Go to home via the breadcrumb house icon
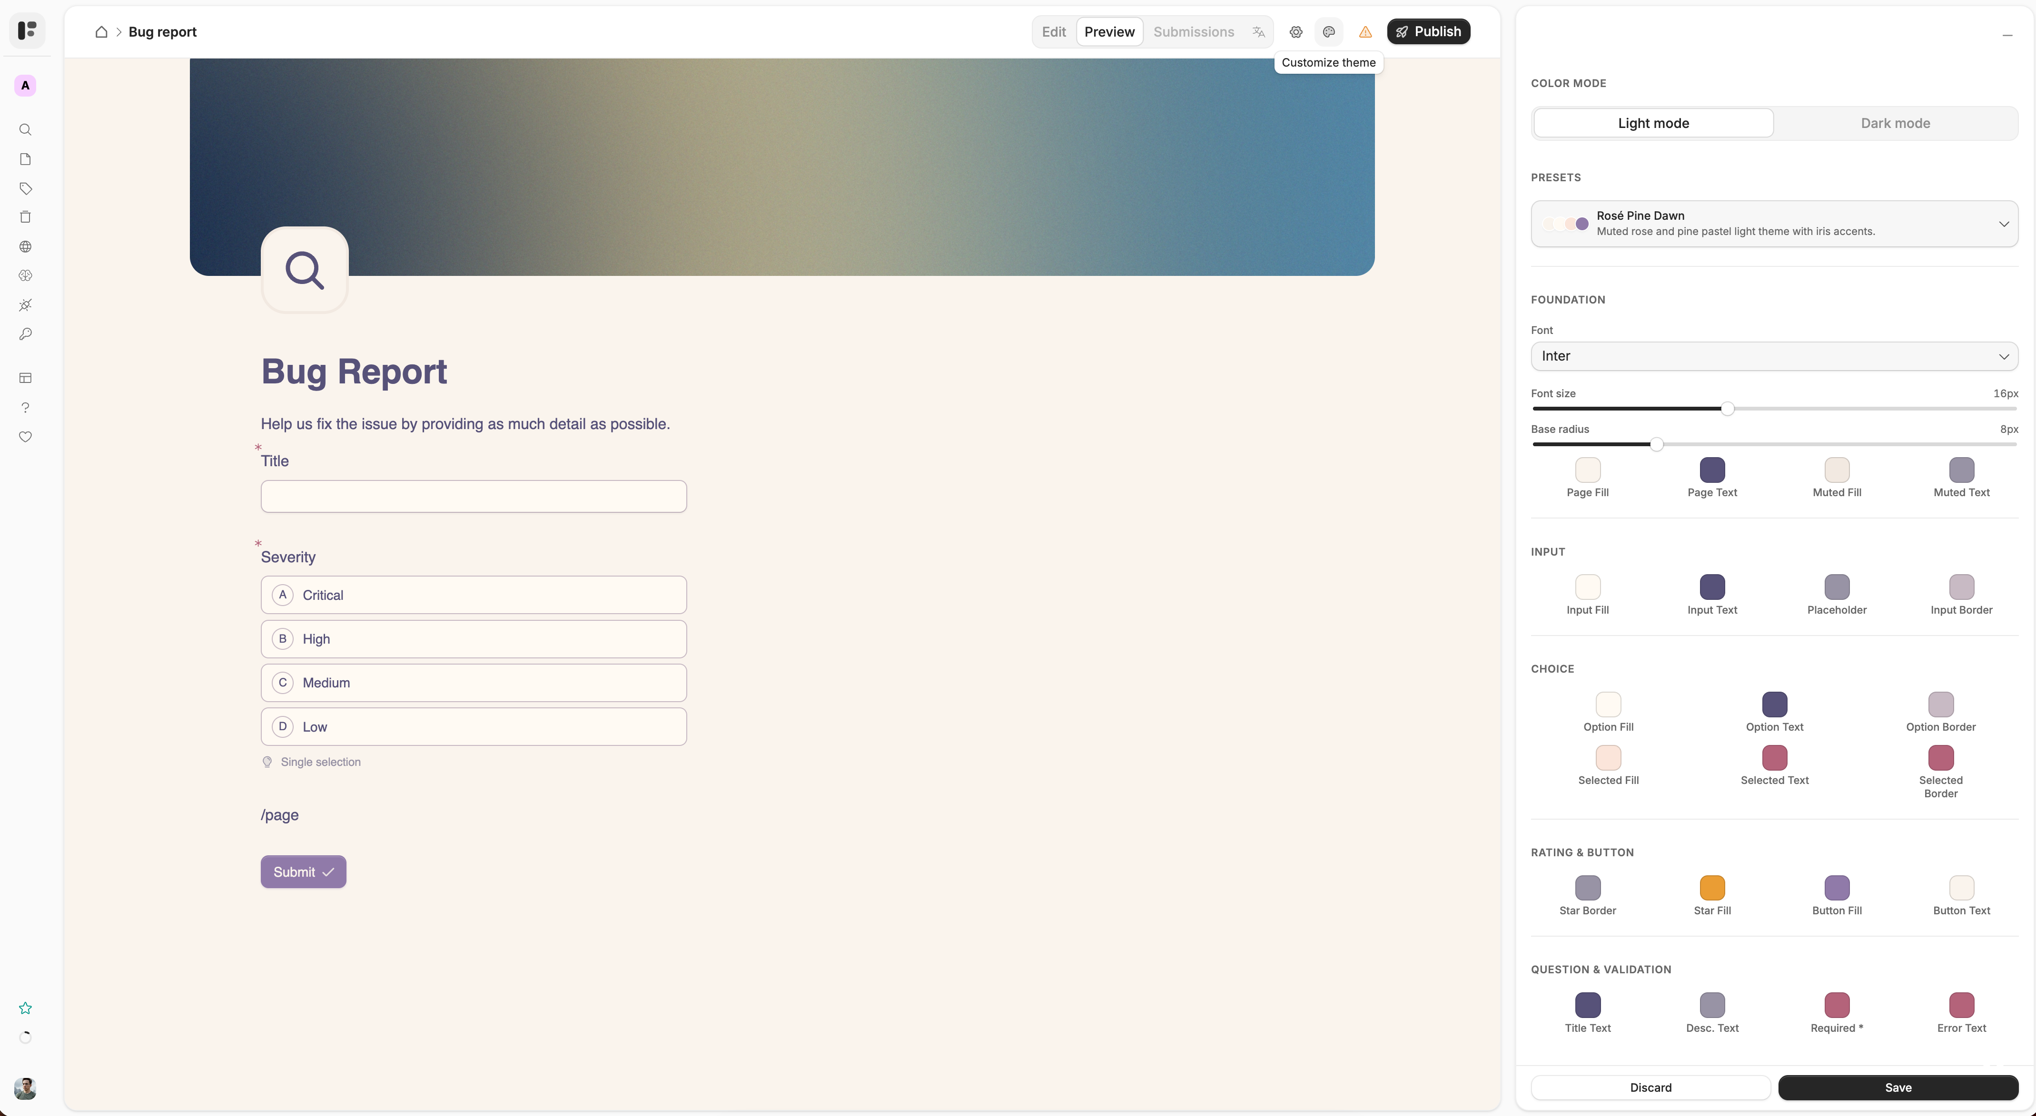 pos(101,31)
